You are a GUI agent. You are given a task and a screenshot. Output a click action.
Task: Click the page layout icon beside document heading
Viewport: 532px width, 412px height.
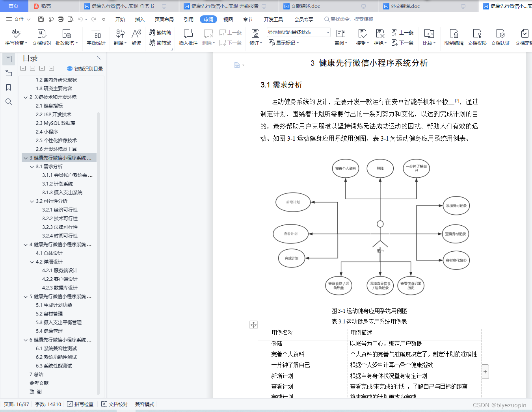(237, 65)
